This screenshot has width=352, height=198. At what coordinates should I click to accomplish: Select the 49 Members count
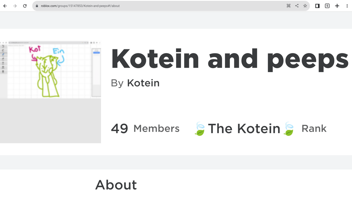pyautogui.click(x=145, y=128)
